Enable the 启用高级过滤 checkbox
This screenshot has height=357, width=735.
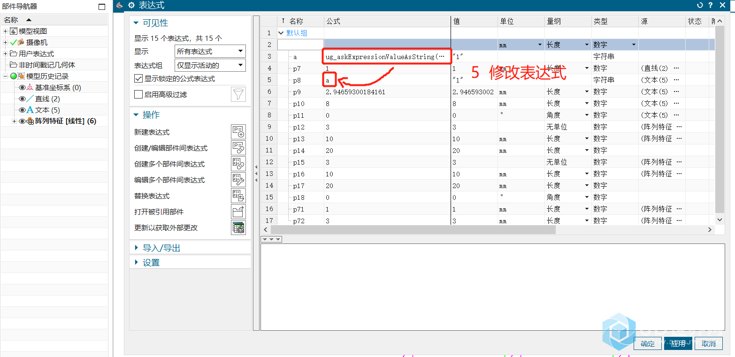[138, 94]
